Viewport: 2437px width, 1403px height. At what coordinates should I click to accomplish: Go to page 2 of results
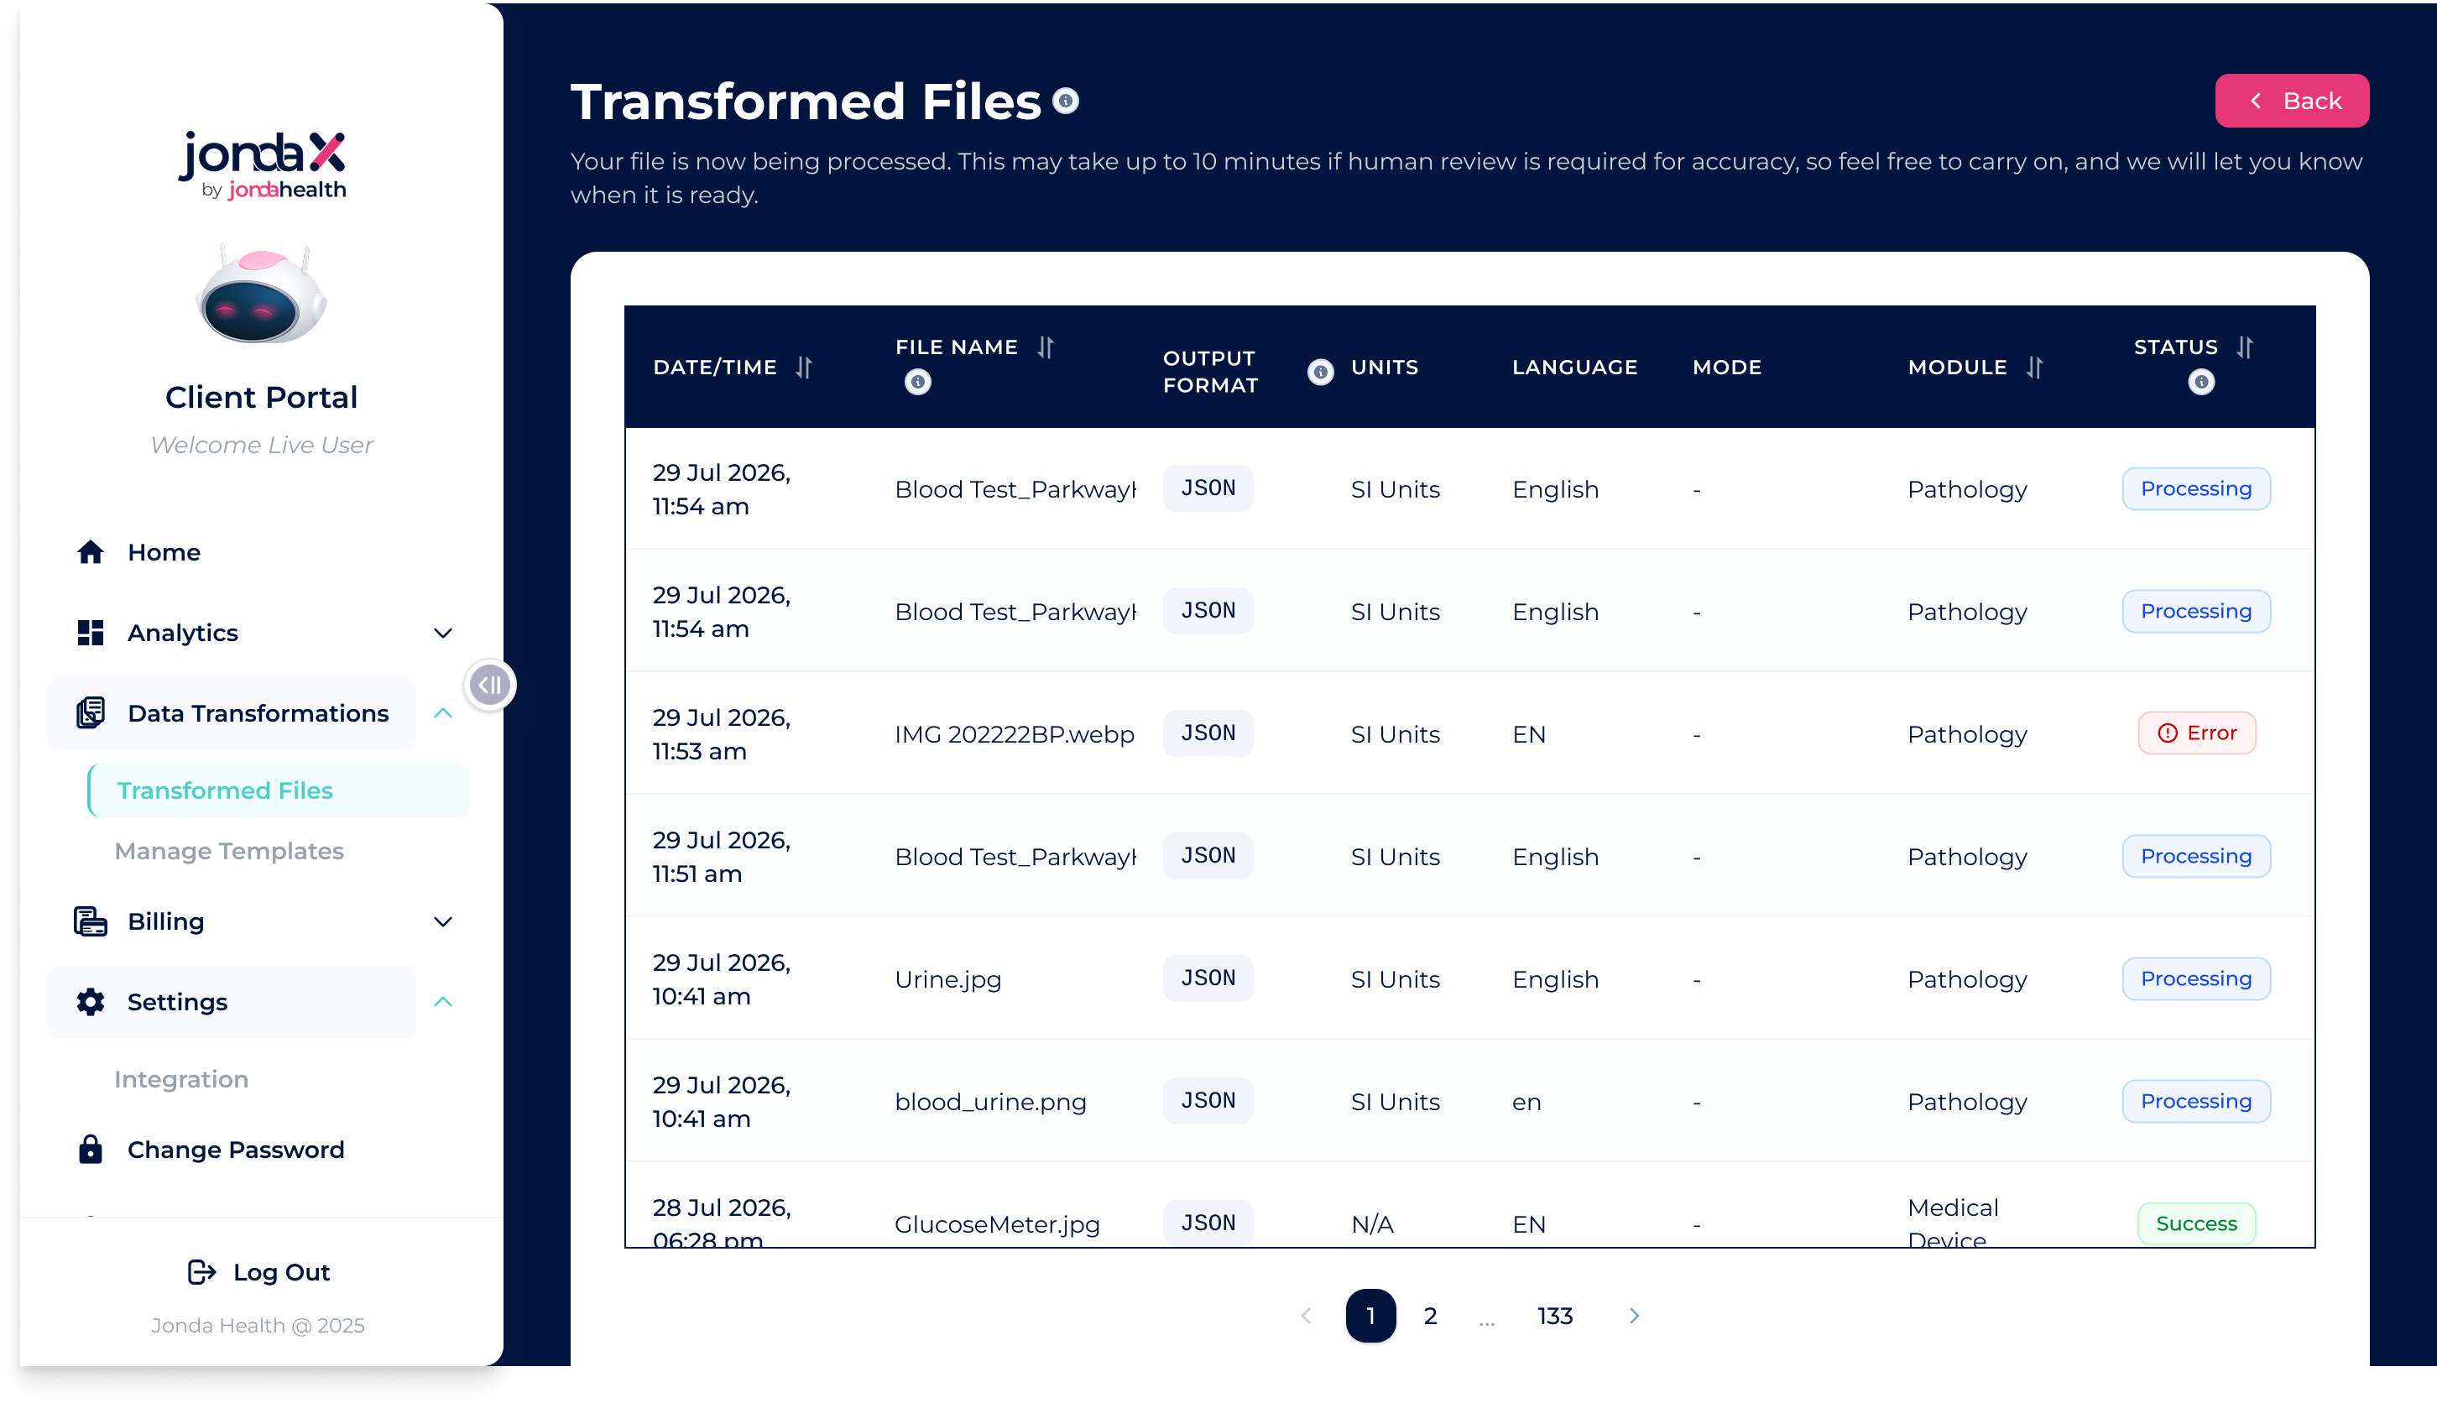tap(1430, 1316)
